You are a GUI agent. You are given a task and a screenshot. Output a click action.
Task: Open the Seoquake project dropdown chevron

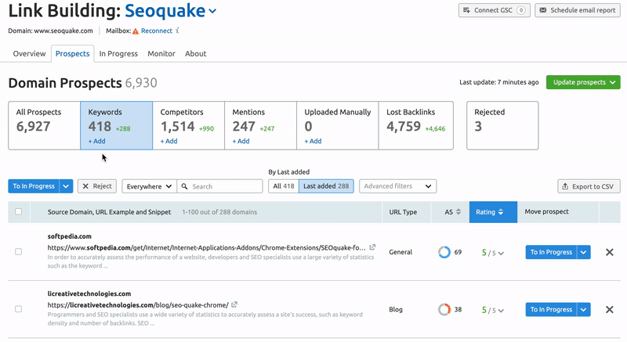coord(212,11)
